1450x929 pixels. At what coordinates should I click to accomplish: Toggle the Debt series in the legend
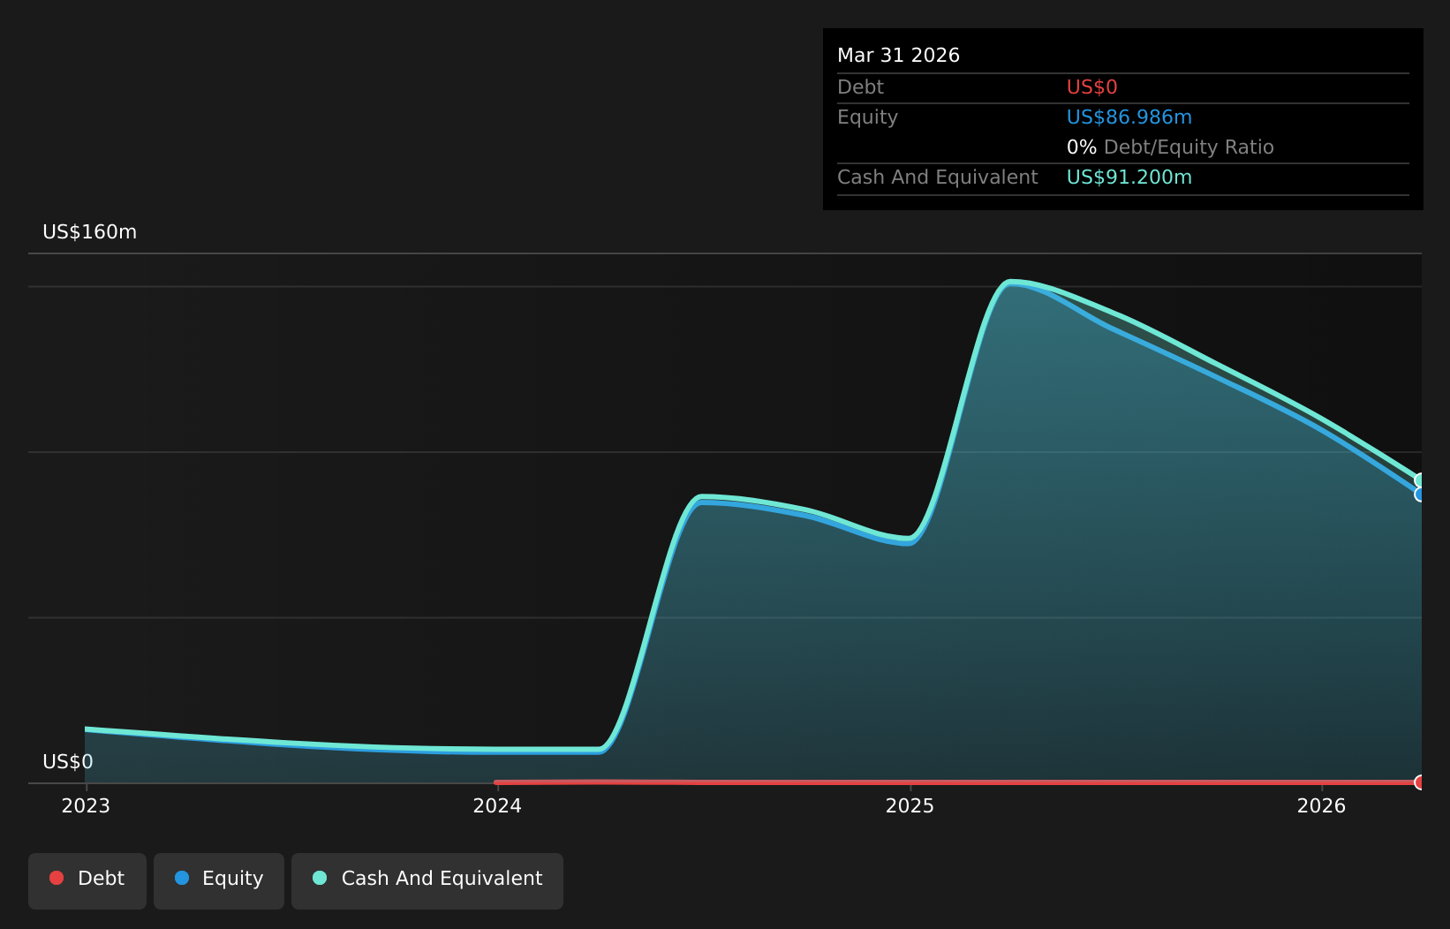(87, 880)
